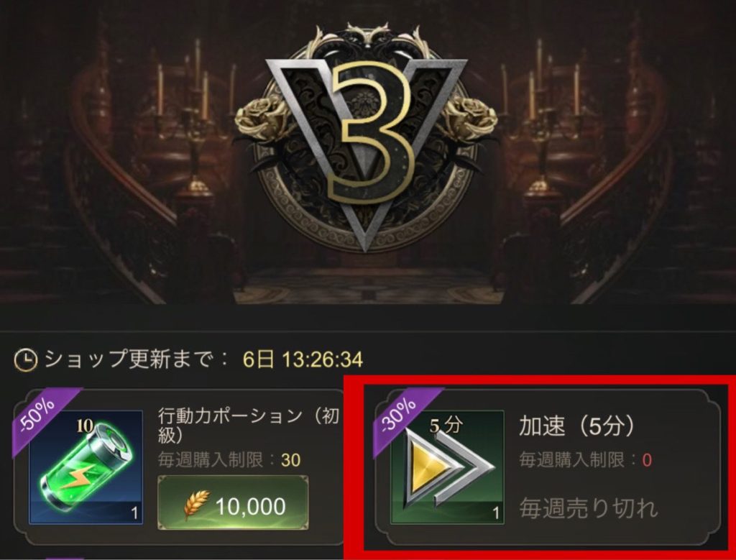Image resolution: width=736 pixels, height=560 pixels.
Task: Open the 加速（5分）item title
Action: [x=577, y=426]
